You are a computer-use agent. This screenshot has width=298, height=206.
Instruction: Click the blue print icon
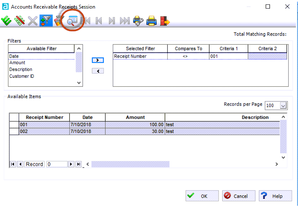point(151,21)
